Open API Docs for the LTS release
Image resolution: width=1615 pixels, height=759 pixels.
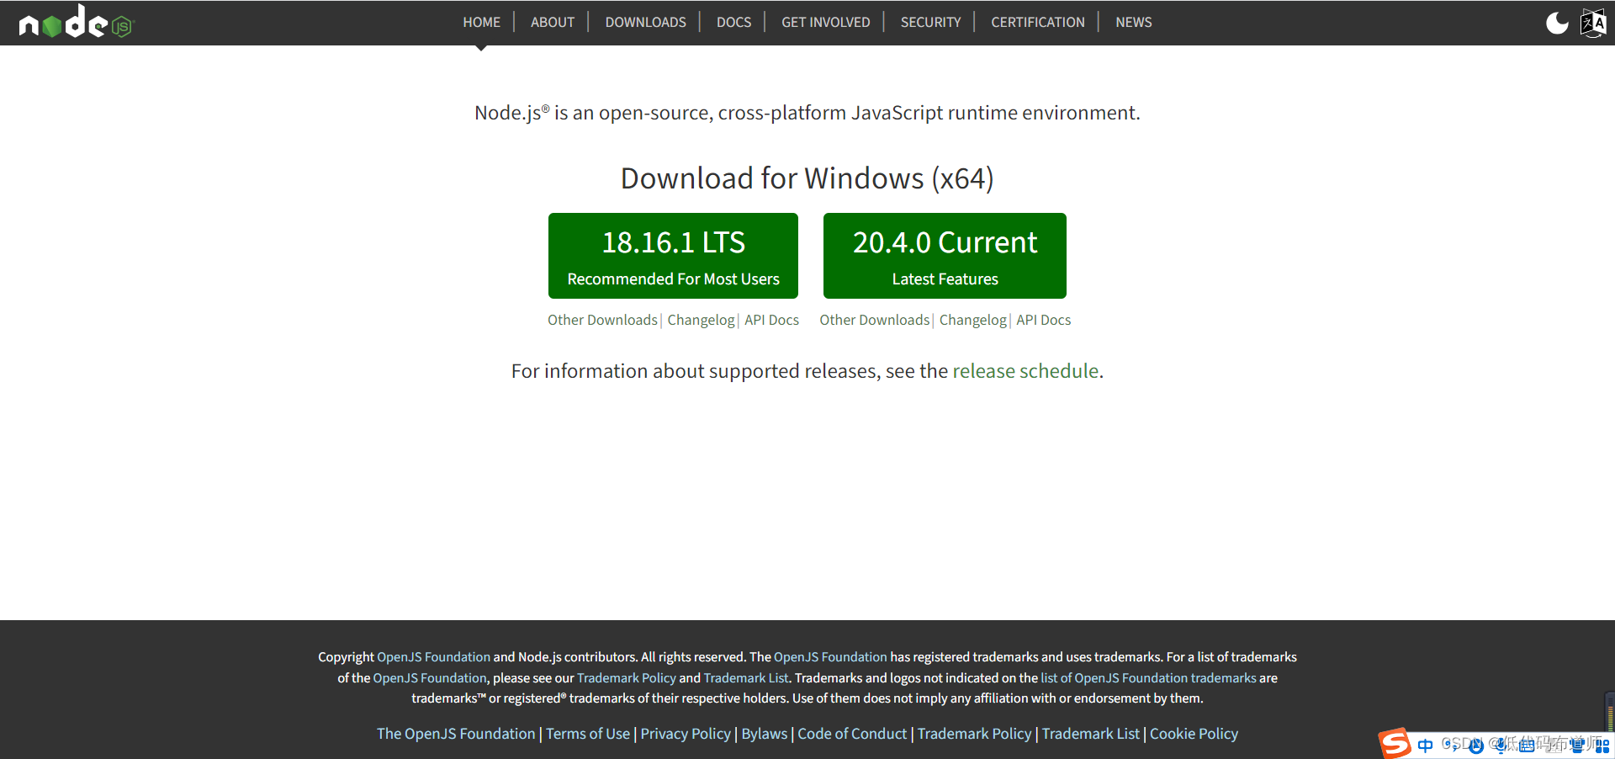pos(771,320)
